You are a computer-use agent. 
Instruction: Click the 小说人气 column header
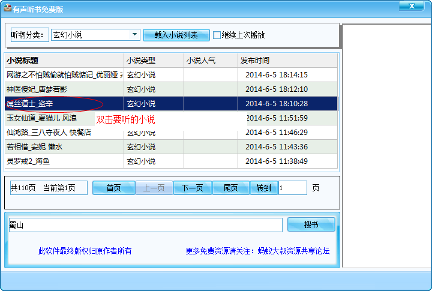pyautogui.click(x=210, y=61)
